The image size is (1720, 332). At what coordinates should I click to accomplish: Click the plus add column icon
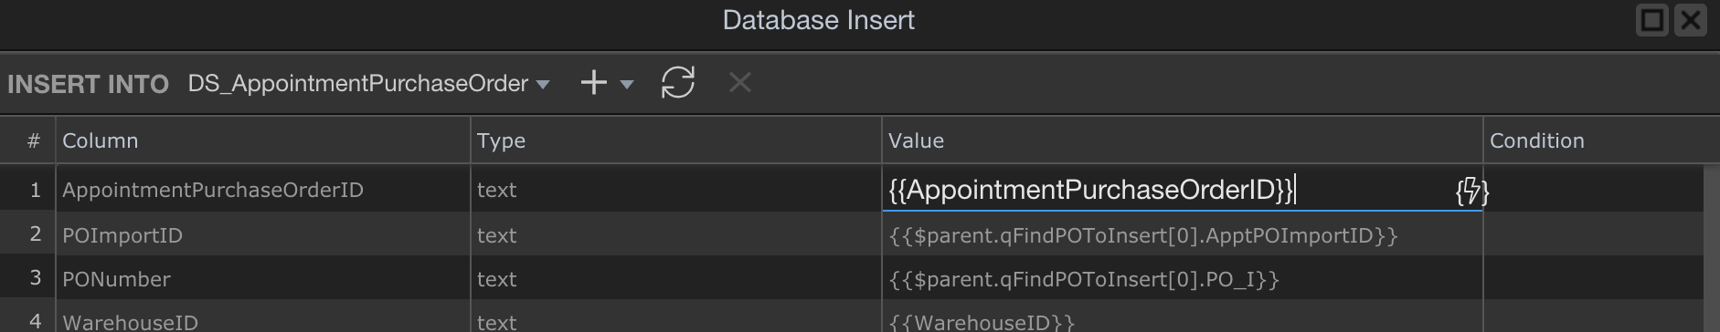point(593,83)
